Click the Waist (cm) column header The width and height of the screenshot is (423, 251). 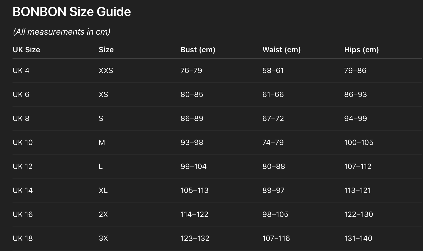coord(281,50)
